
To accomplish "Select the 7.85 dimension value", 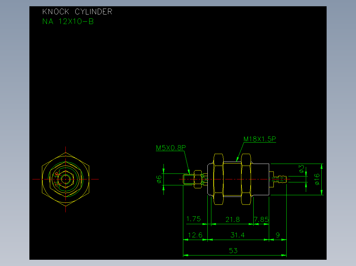I will [x=261, y=219].
